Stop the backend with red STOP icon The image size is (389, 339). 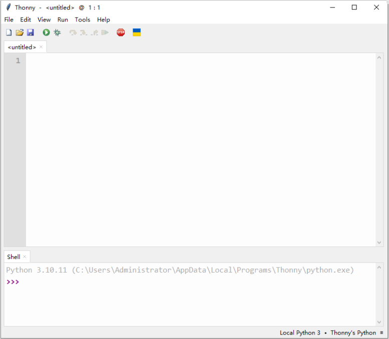pyautogui.click(x=121, y=32)
